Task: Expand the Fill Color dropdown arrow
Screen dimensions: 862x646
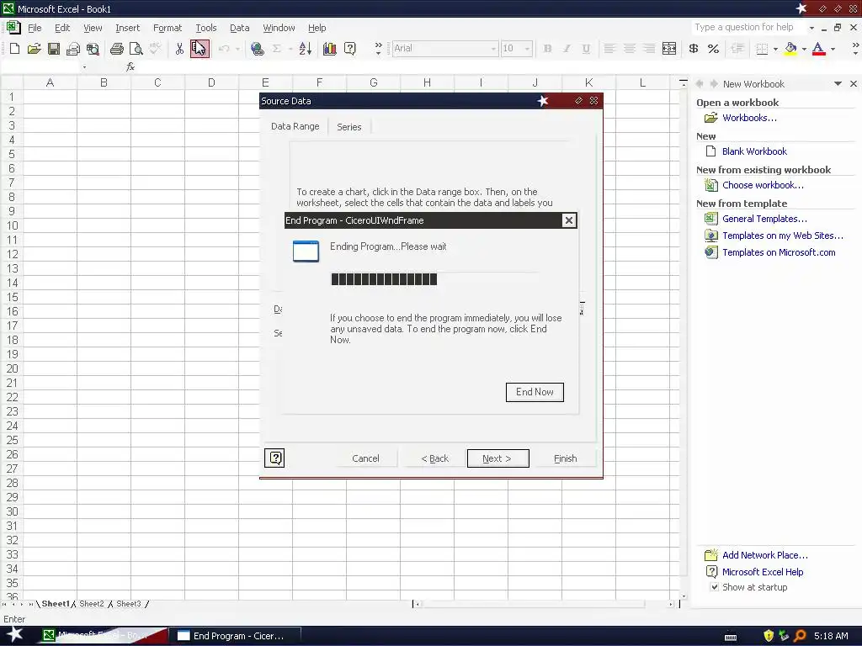Action: [x=804, y=48]
